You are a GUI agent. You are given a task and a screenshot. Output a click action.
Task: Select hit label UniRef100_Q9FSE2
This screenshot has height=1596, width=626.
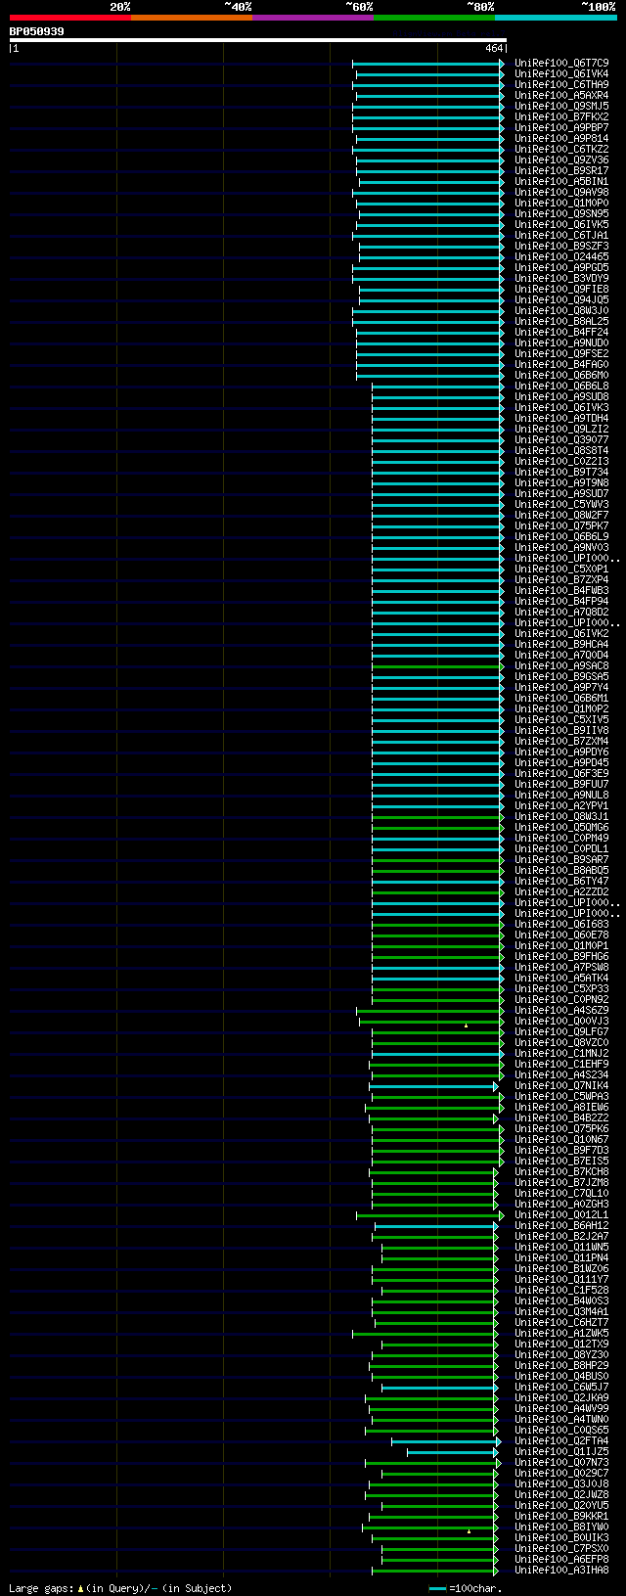tap(561, 353)
